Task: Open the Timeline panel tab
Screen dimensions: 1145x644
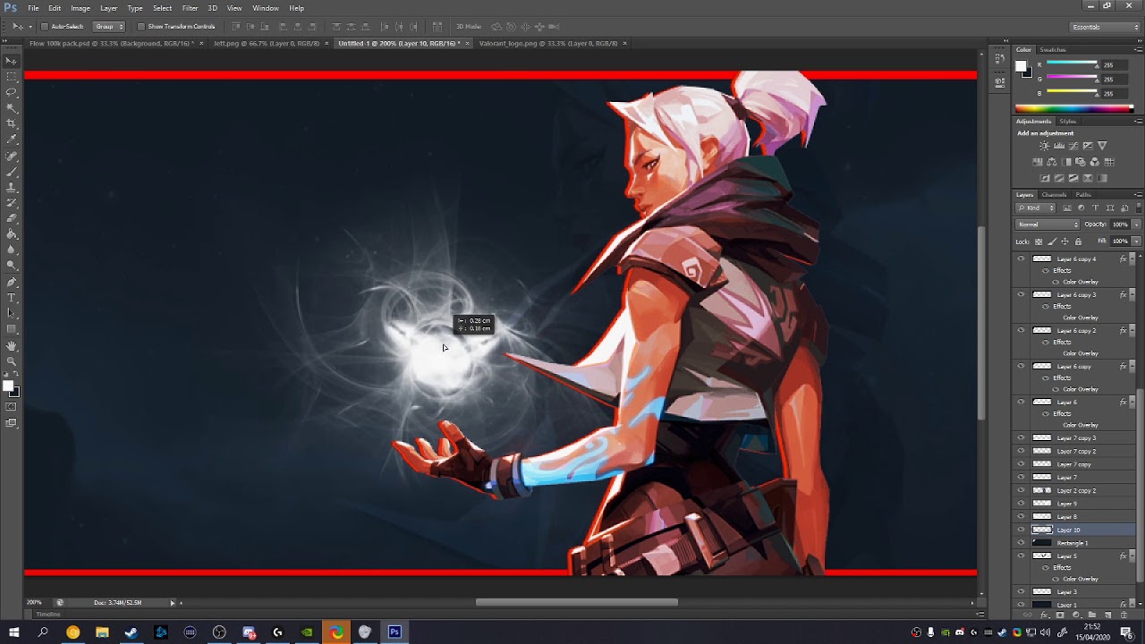Action: 48,614
